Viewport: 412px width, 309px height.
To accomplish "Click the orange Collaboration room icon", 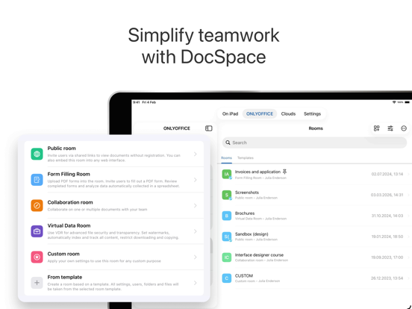I will (37, 205).
